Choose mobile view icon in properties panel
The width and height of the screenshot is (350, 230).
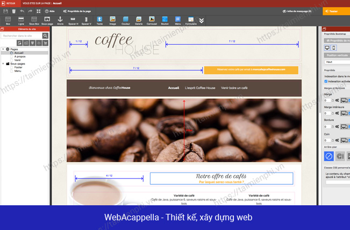coord(334,48)
